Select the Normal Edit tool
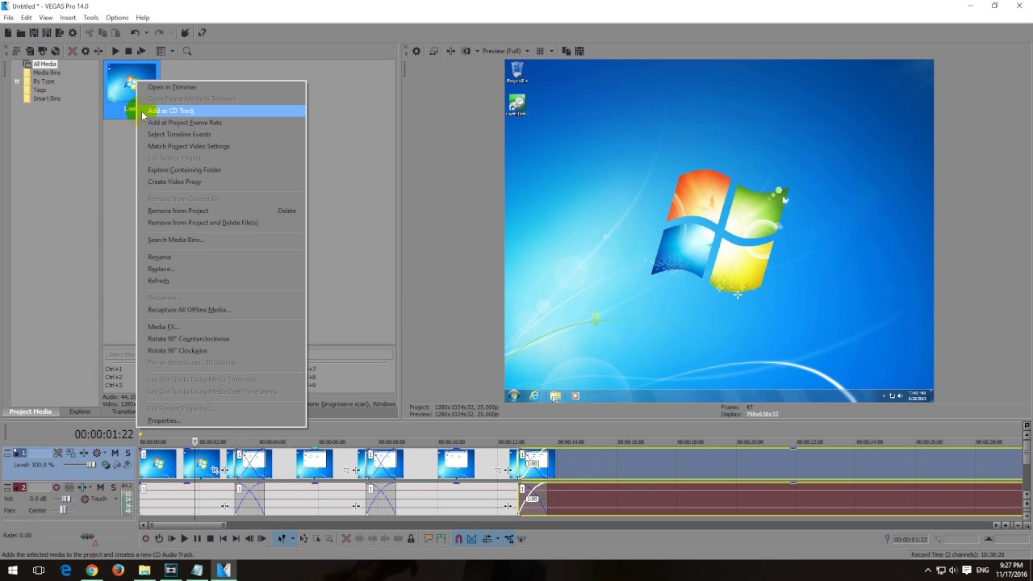This screenshot has width=1033, height=581. click(282, 538)
